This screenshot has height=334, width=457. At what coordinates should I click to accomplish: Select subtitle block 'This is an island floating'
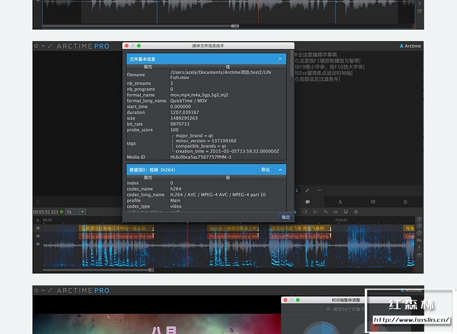[116, 236]
